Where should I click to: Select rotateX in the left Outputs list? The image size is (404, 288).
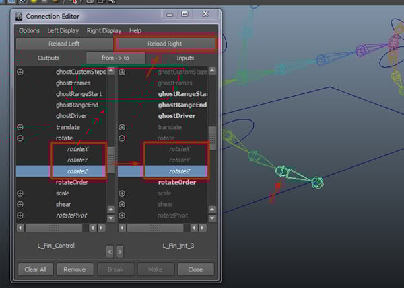pos(77,149)
